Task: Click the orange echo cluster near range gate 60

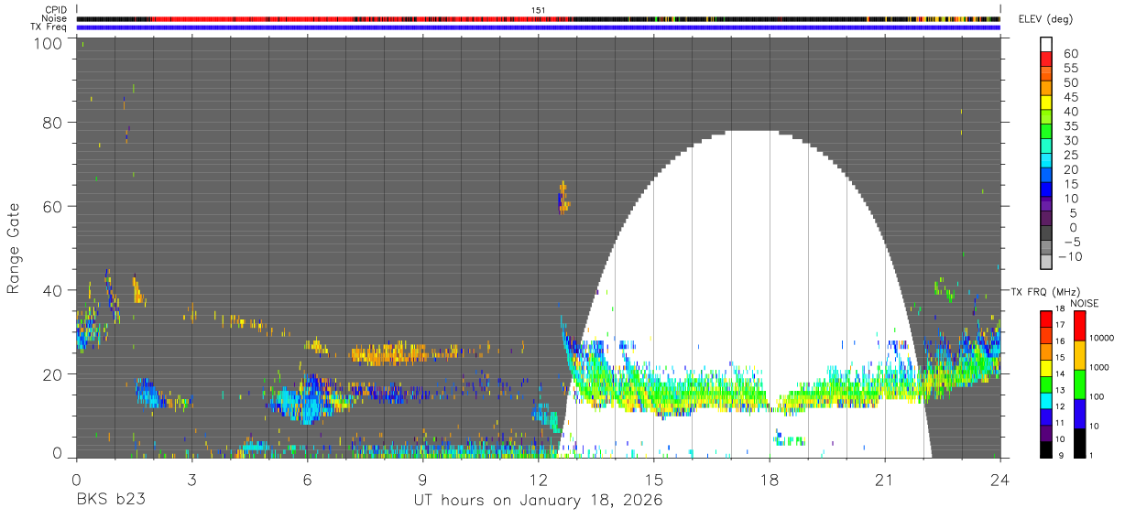Action: click(x=563, y=199)
